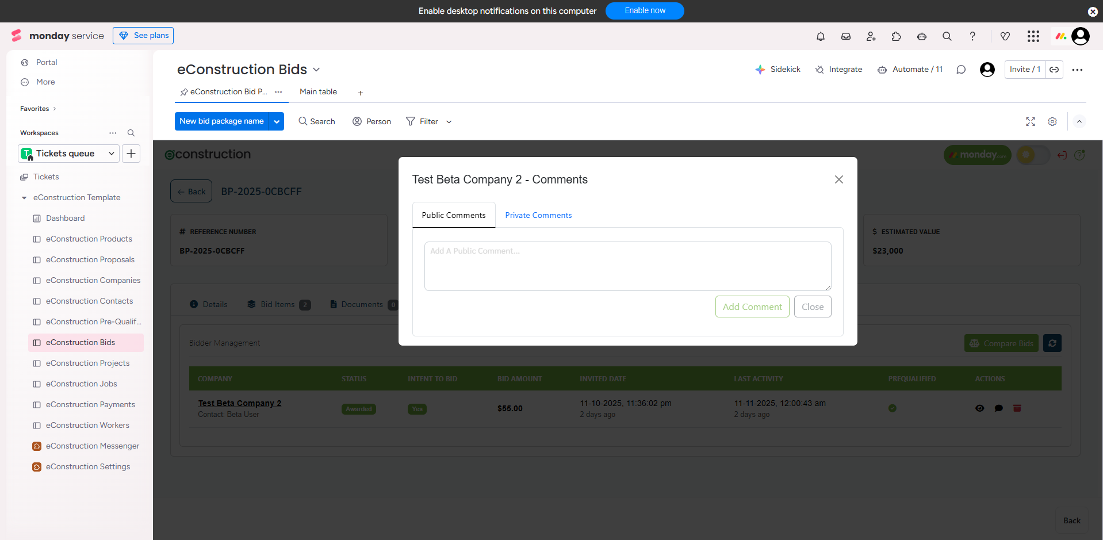Toggle the dark mode switch near monday badge

point(1033,155)
